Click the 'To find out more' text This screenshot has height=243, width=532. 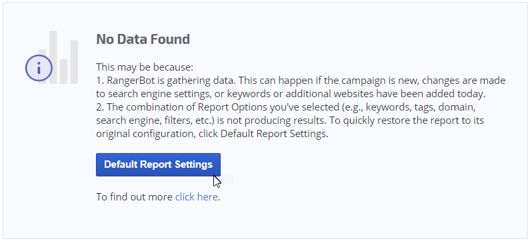pos(135,197)
